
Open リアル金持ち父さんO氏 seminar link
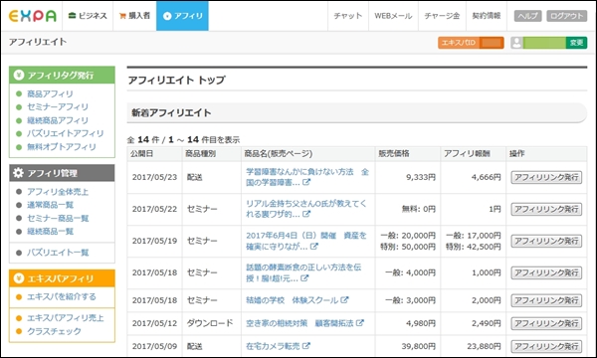(x=306, y=209)
